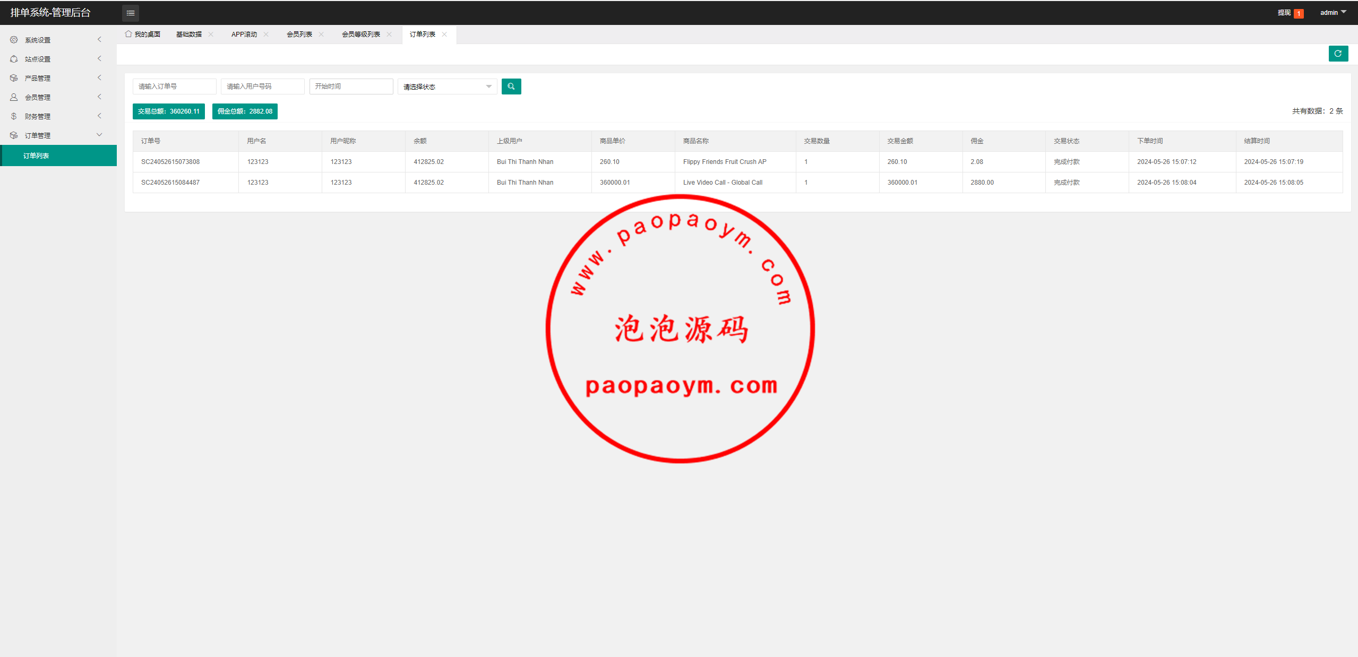Expand the 站点设置 menu chevron

point(99,59)
